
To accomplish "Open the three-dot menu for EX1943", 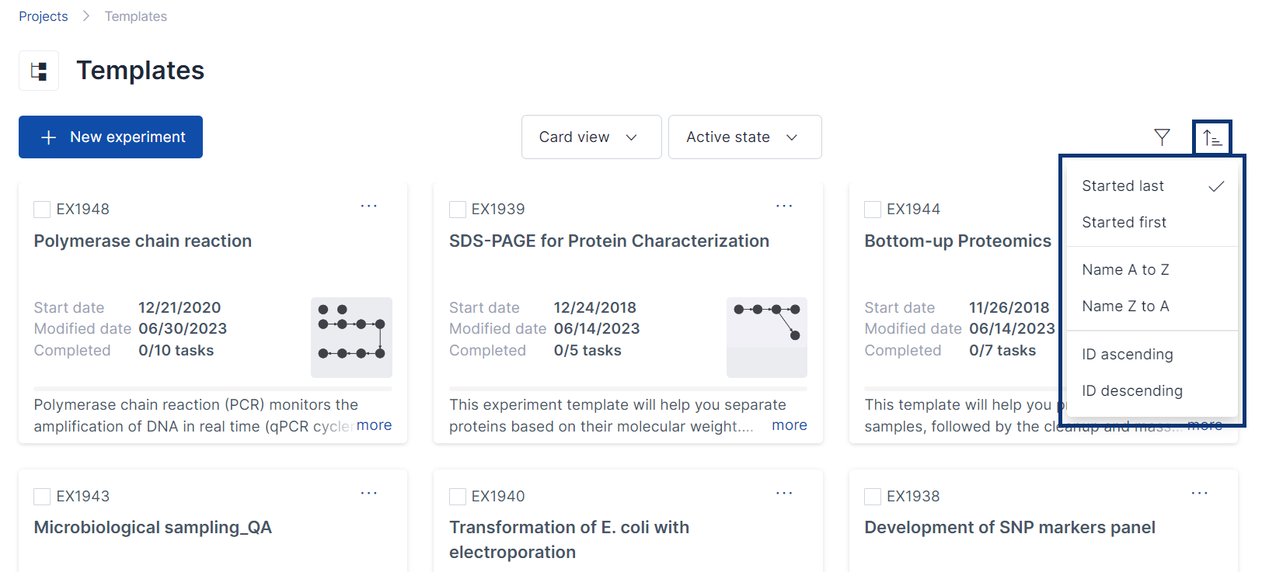I will (x=369, y=494).
